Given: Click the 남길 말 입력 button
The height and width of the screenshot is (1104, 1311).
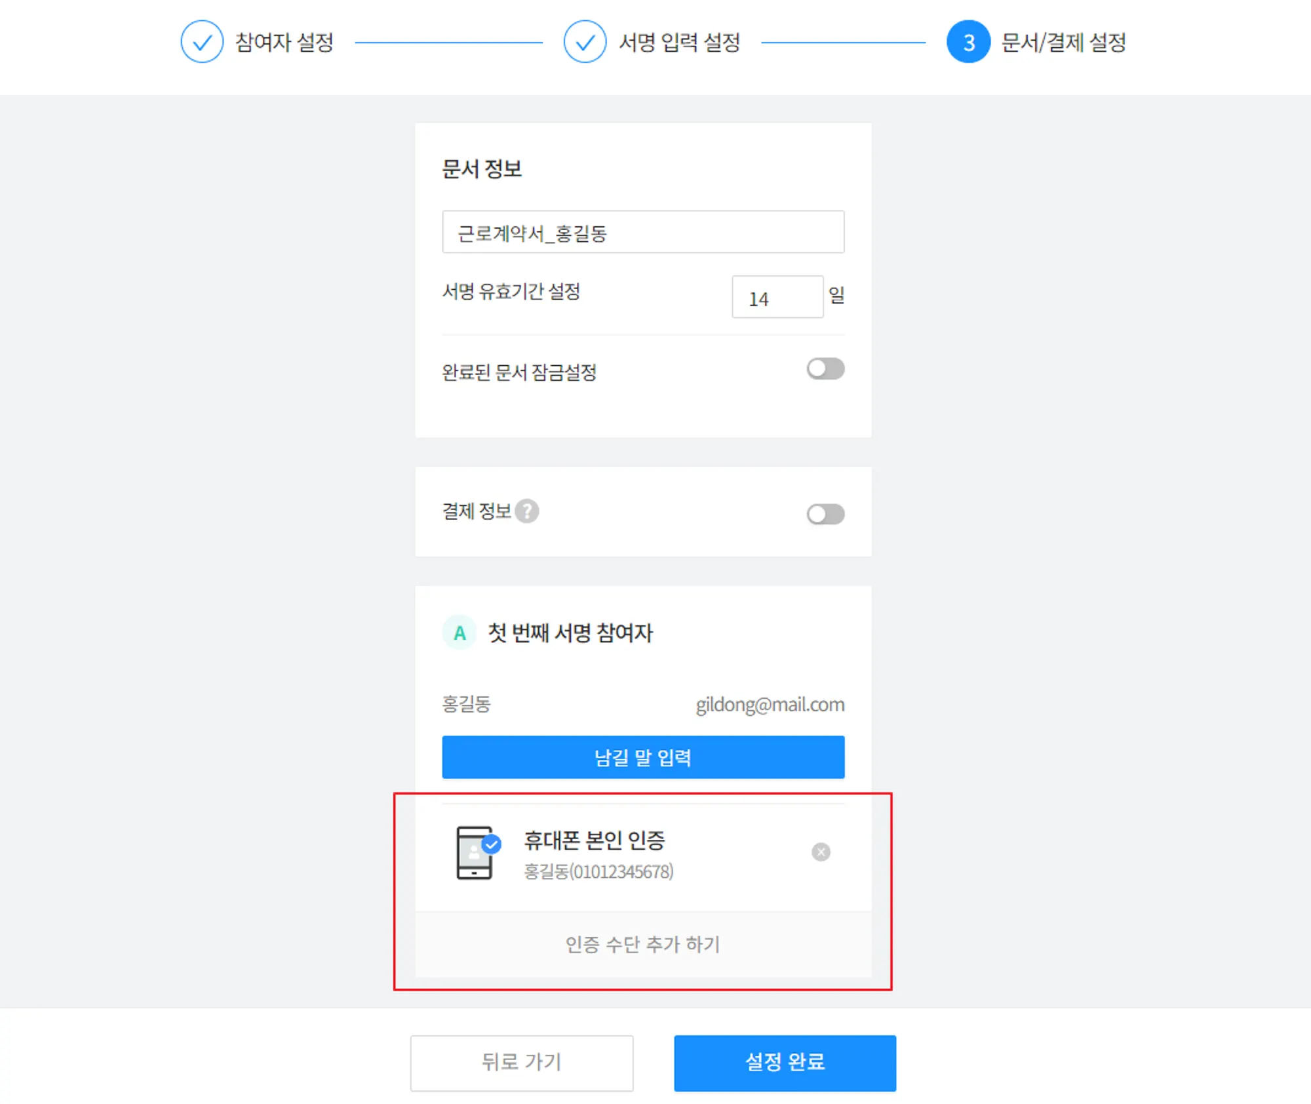Looking at the screenshot, I should click(x=643, y=757).
